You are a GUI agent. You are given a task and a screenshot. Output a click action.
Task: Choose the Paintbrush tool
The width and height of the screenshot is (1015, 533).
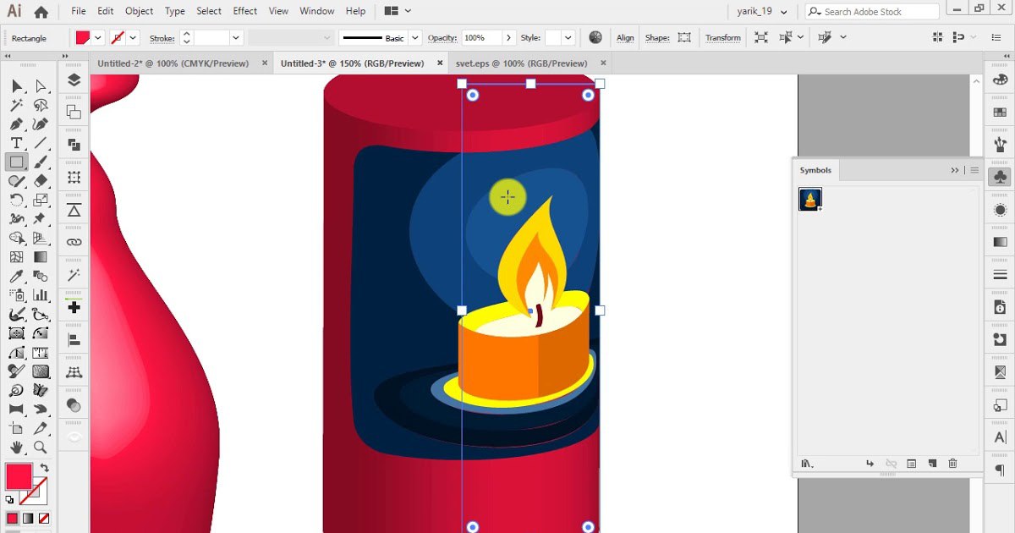[x=41, y=162]
